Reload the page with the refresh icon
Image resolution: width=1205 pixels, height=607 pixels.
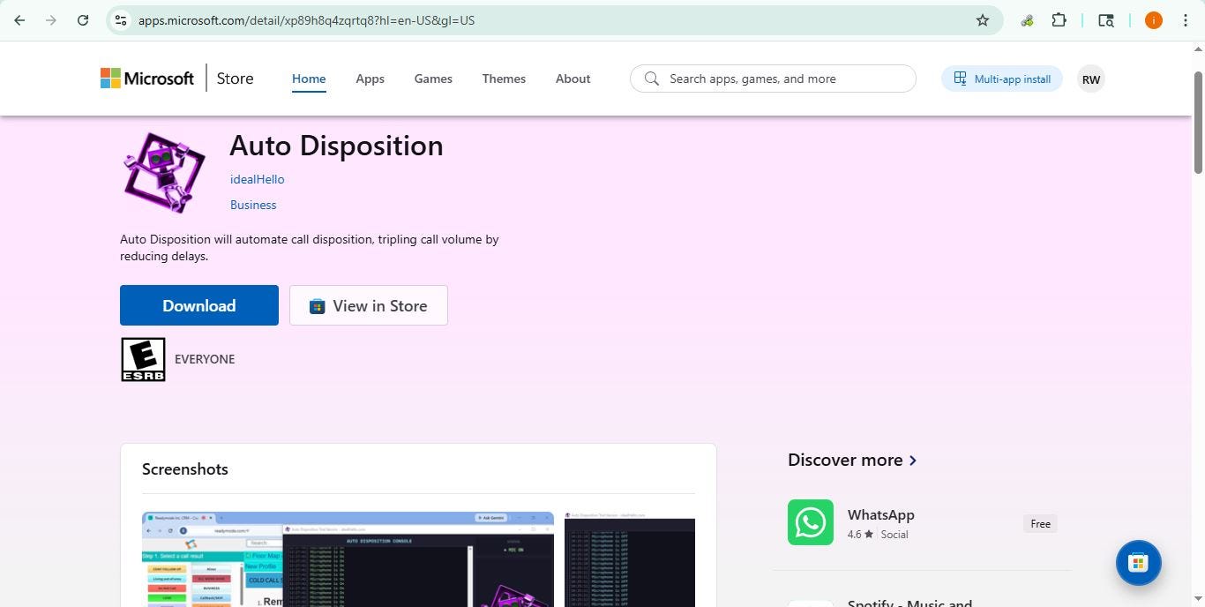83,20
